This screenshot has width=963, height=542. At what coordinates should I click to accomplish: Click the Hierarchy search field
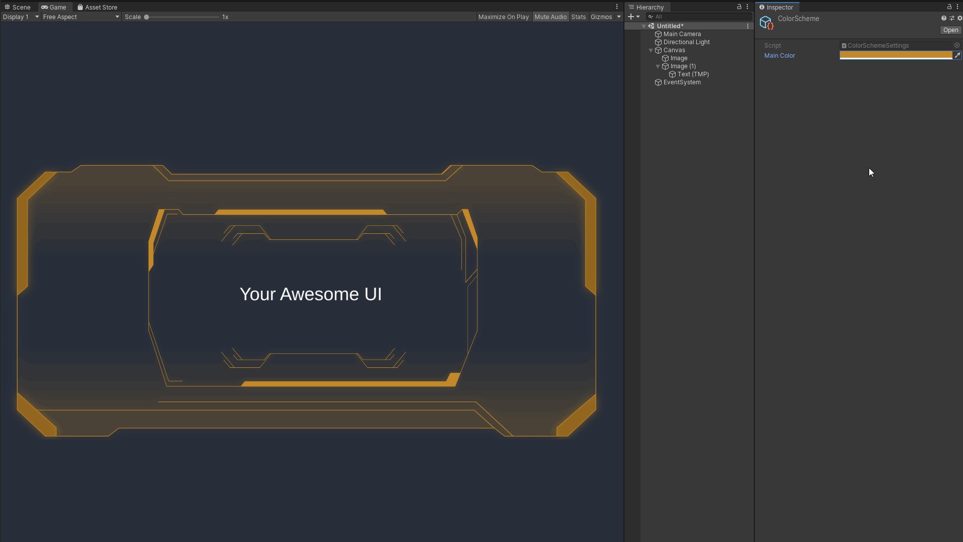pos(700,17)
